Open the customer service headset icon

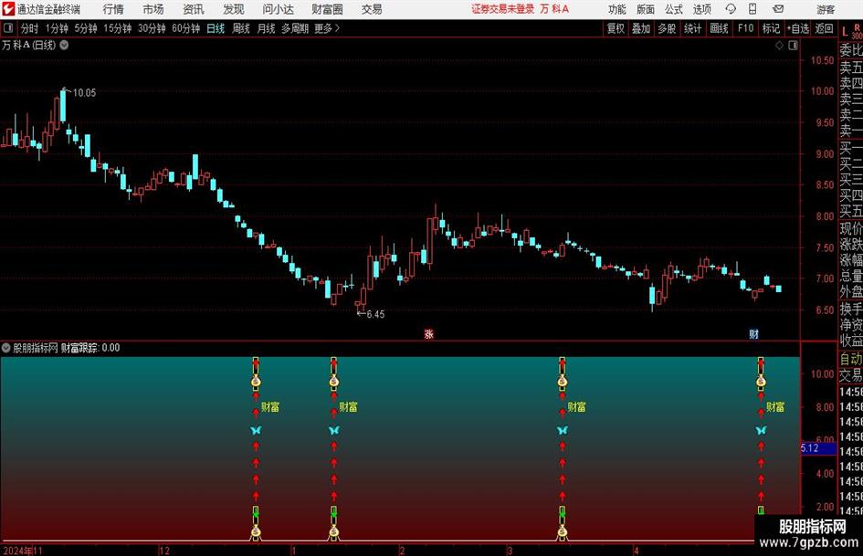coord(731,9)
